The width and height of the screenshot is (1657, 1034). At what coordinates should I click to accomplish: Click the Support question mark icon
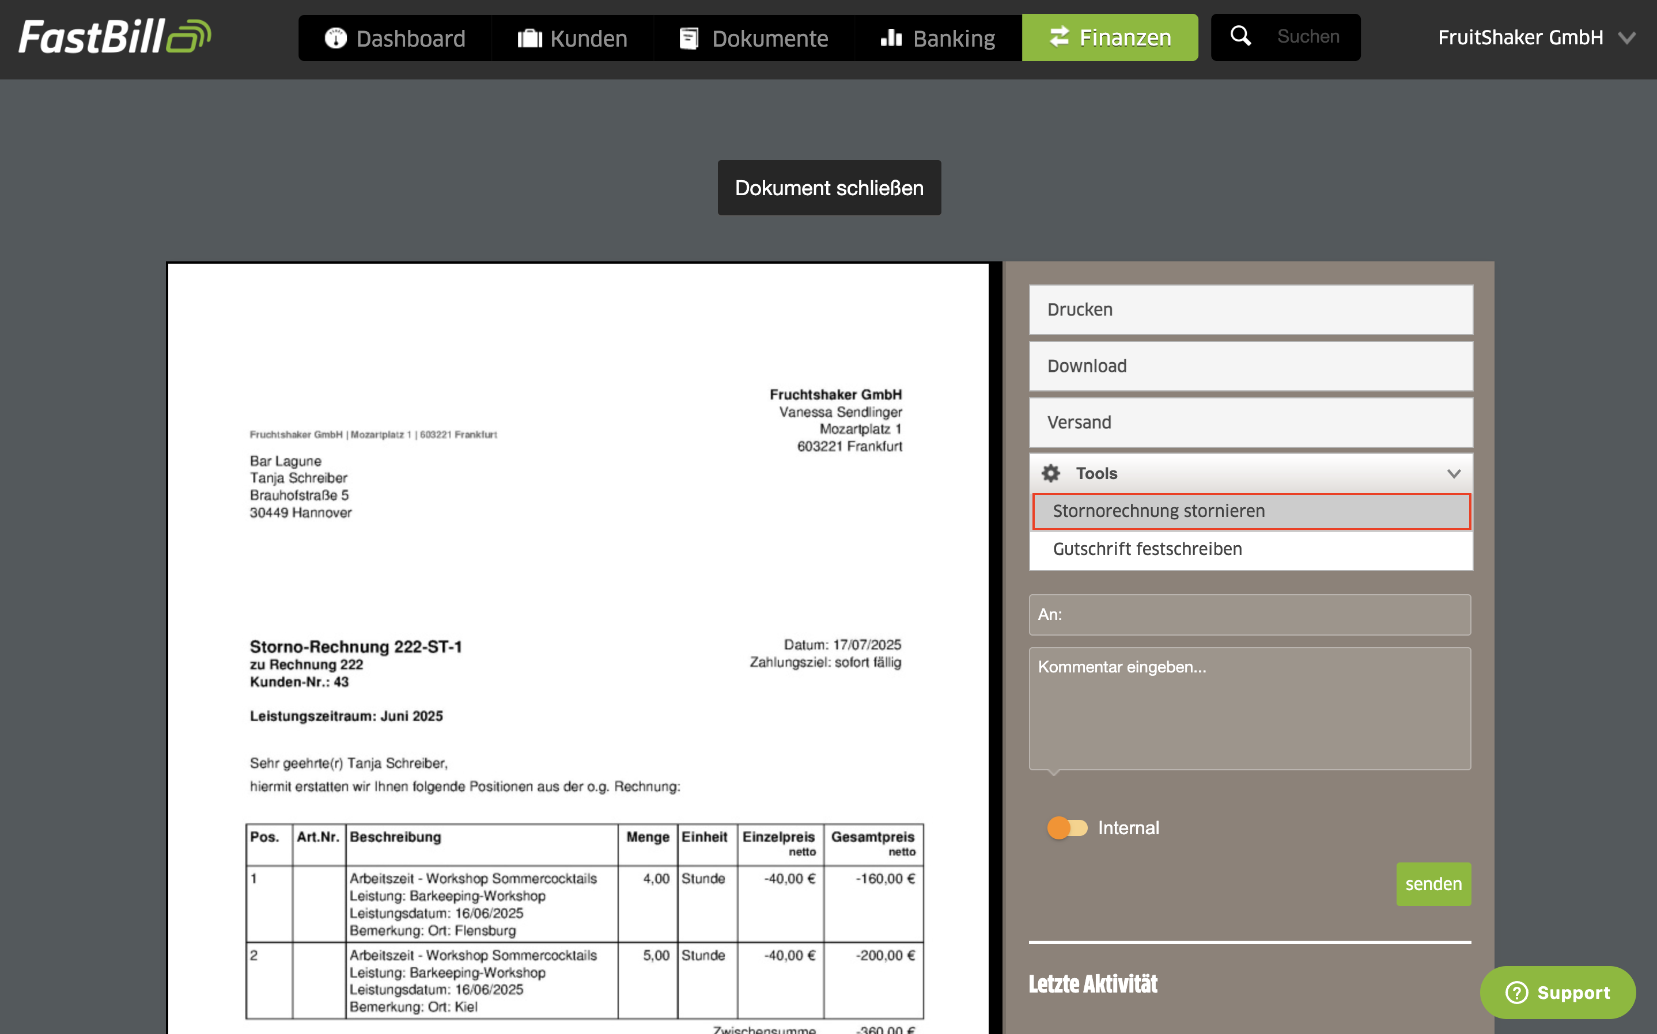pyautogui.click(x=1516, y=993)
